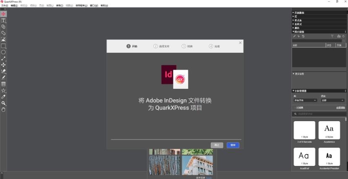The width and height of the screenshot is (348, 179).
Task: Select the 3 of 9 Barcode font thumbnail
Action: (x=304, y=130)
